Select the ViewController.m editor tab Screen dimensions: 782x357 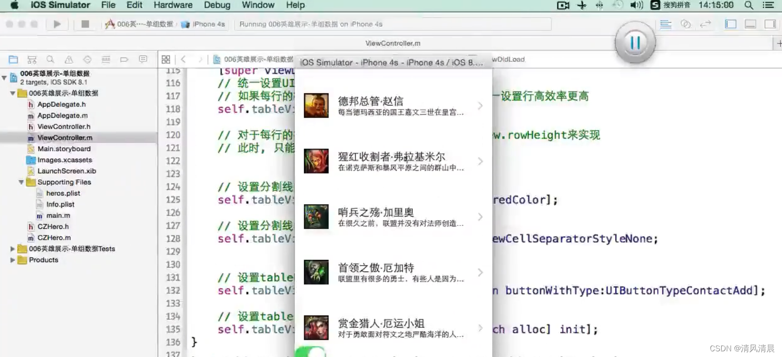[393, 43]
